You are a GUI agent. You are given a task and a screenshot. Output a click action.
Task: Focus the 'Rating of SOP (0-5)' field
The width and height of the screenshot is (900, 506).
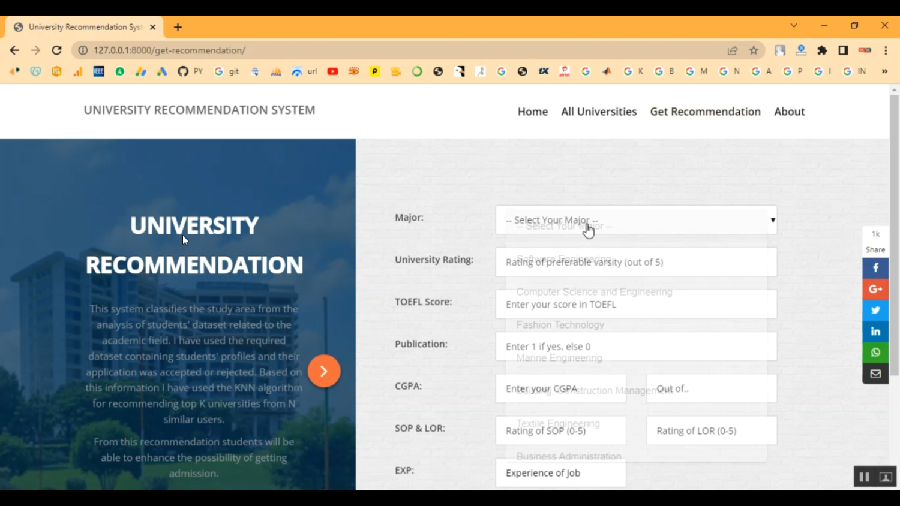pos(561,430)
